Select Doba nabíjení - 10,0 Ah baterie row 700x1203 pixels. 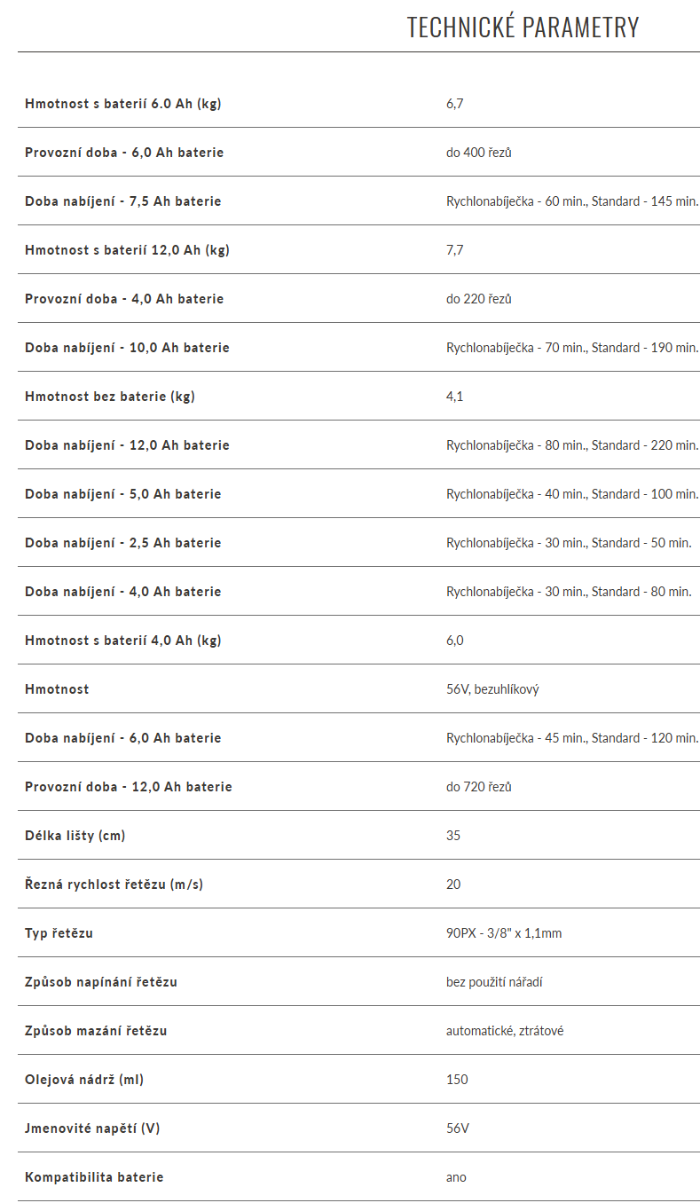358,348
